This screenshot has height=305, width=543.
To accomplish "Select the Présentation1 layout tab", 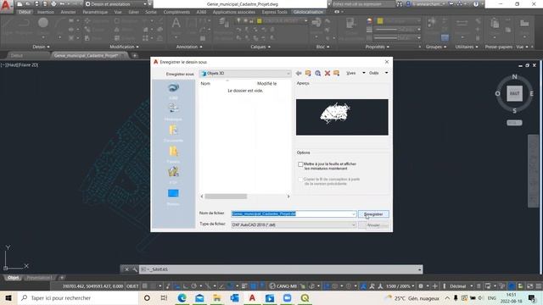I will [x=39, y=278].
